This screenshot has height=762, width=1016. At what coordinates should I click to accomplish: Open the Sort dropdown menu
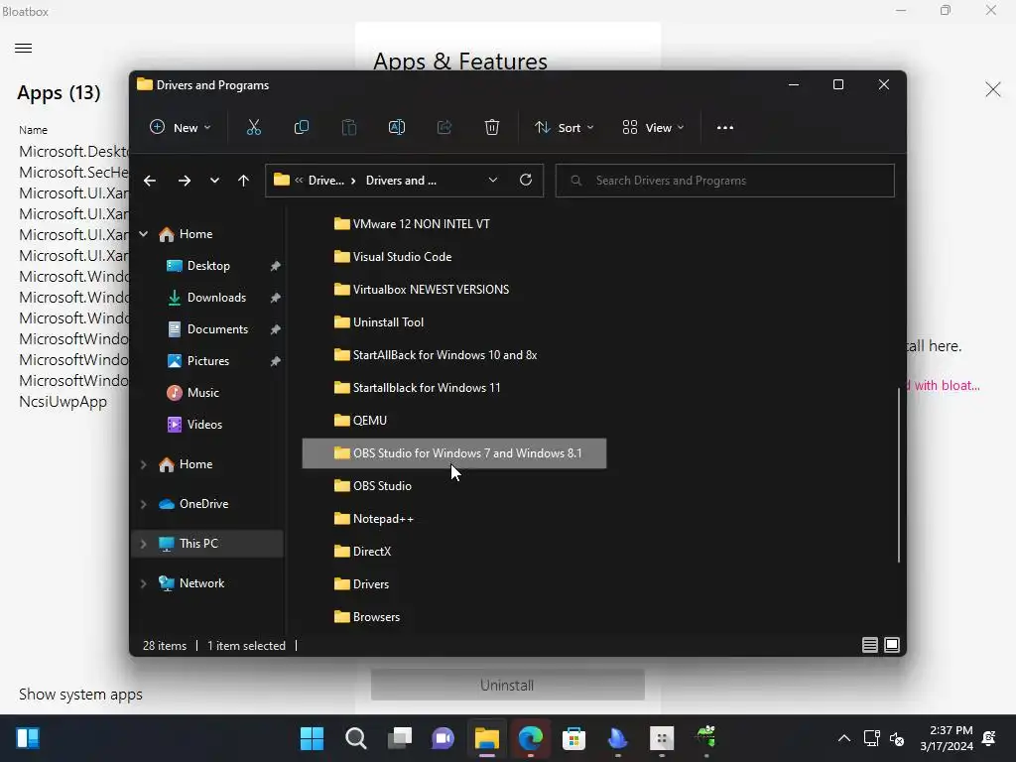click(x=564, y=128)
